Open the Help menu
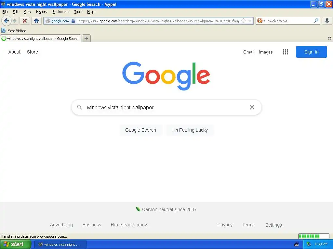Screen dimensions: 333x249 91,12
